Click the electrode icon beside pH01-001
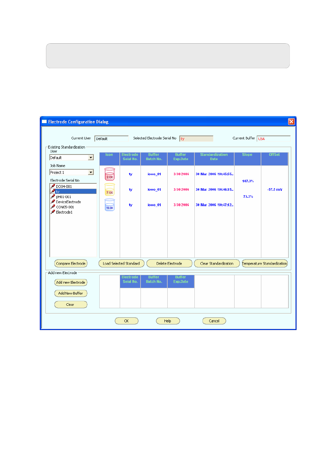The height and width of the screenshot is (475, 336). [x=53, y=197]
